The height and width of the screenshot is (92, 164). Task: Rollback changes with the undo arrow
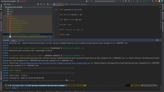[153, 1]
